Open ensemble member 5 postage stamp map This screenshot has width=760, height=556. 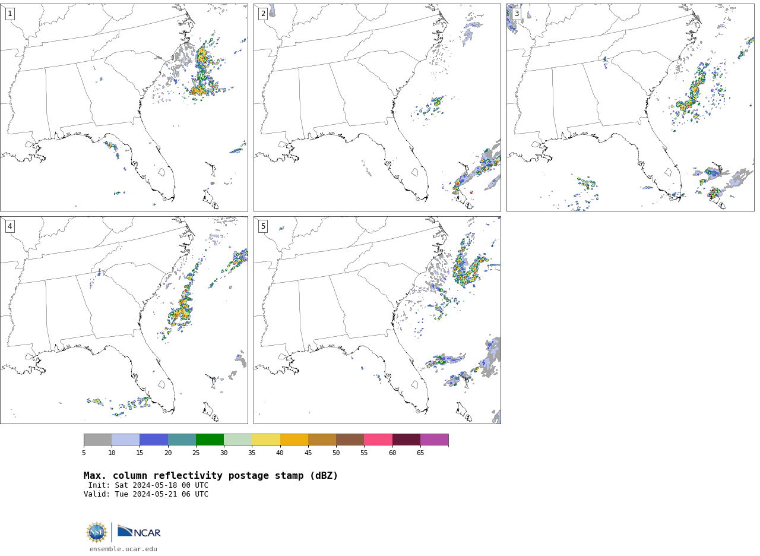tap(377, 320)
